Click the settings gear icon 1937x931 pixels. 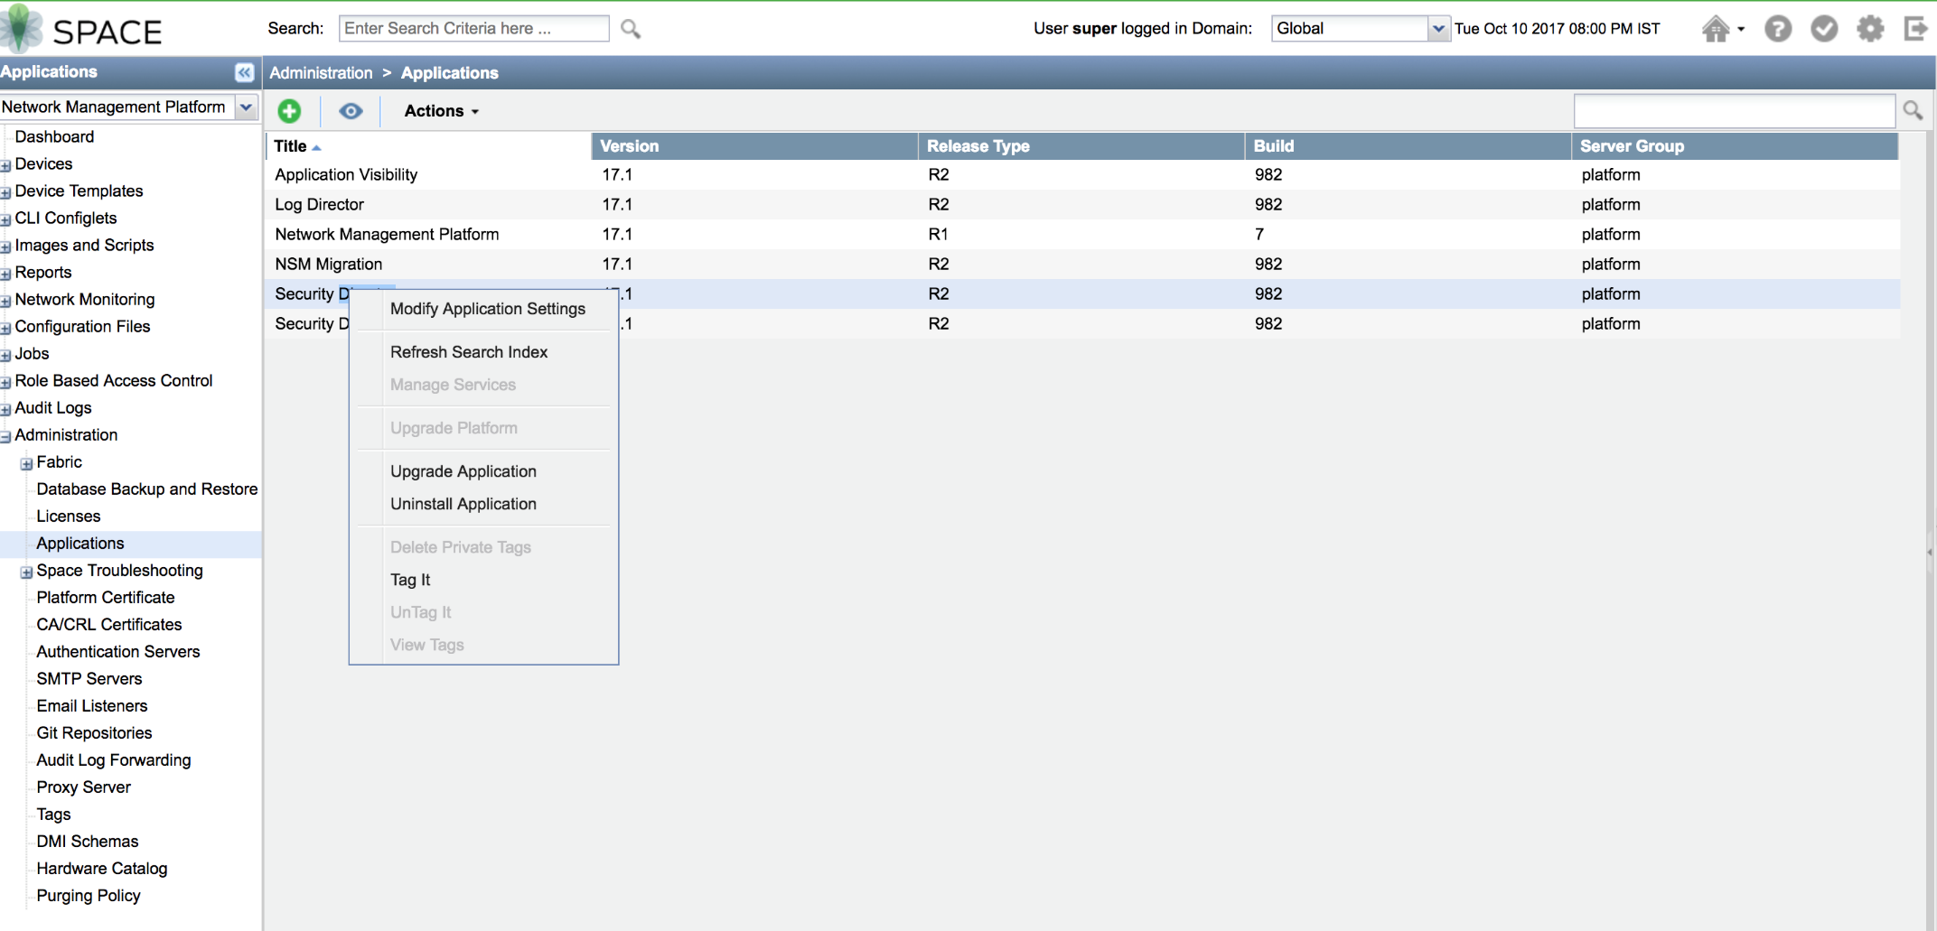click(1869, 29)
